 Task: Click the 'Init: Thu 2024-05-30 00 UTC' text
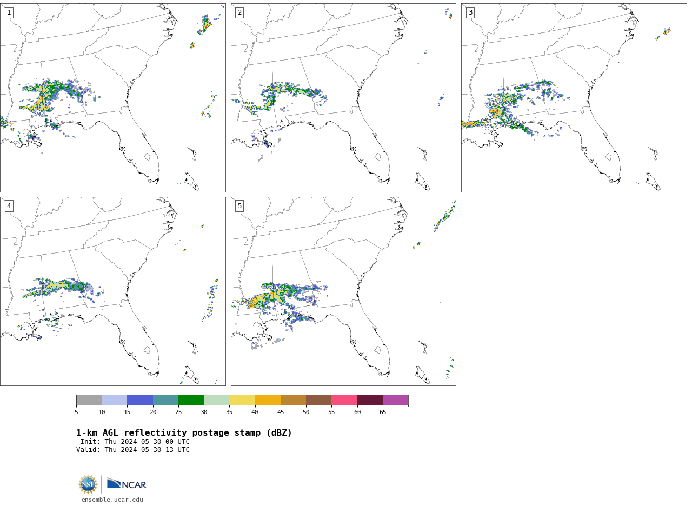pyautogui.click(x=135, y=442)
